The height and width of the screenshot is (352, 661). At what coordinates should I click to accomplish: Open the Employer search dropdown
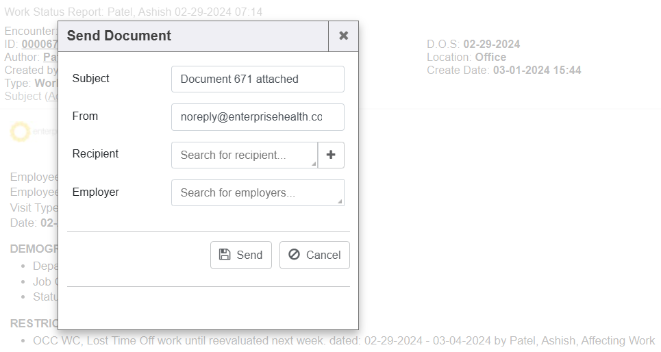(x=253, y=193)
